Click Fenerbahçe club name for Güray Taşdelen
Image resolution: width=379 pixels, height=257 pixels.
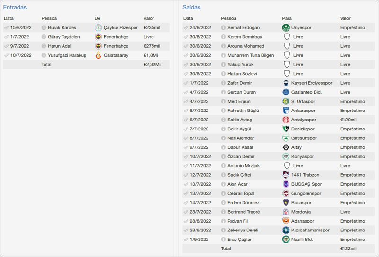tap(116, 37)
